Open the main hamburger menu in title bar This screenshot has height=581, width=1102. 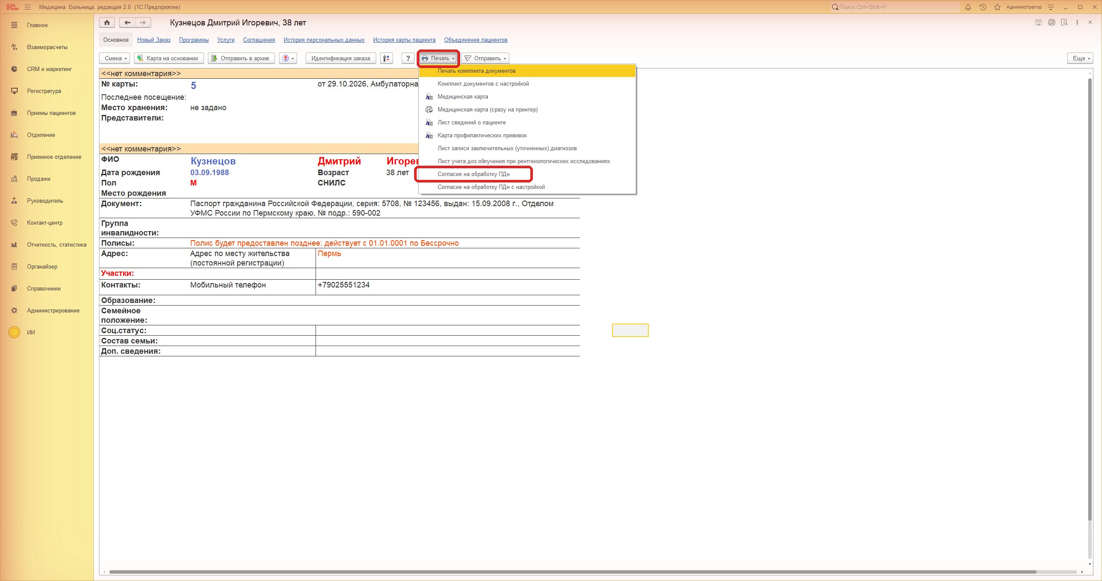[28, 7]
